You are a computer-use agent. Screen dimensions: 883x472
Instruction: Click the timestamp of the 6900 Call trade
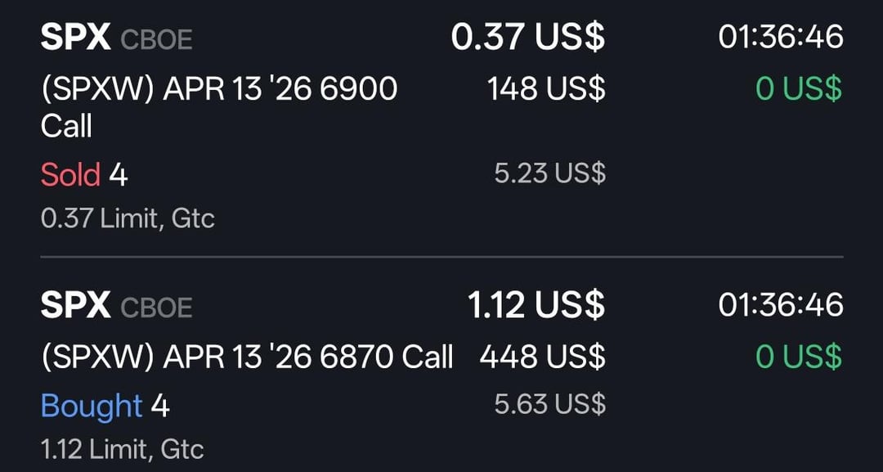click(780, 38)
